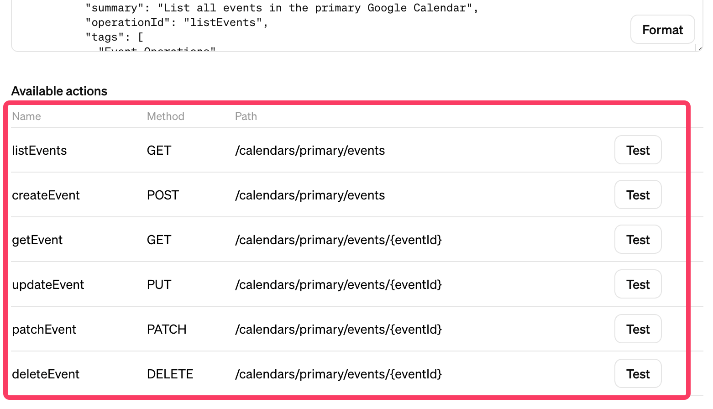This screenshot has height=409, width=713.
Task: Select the listEvents action name
Action: tap(39, 151)
